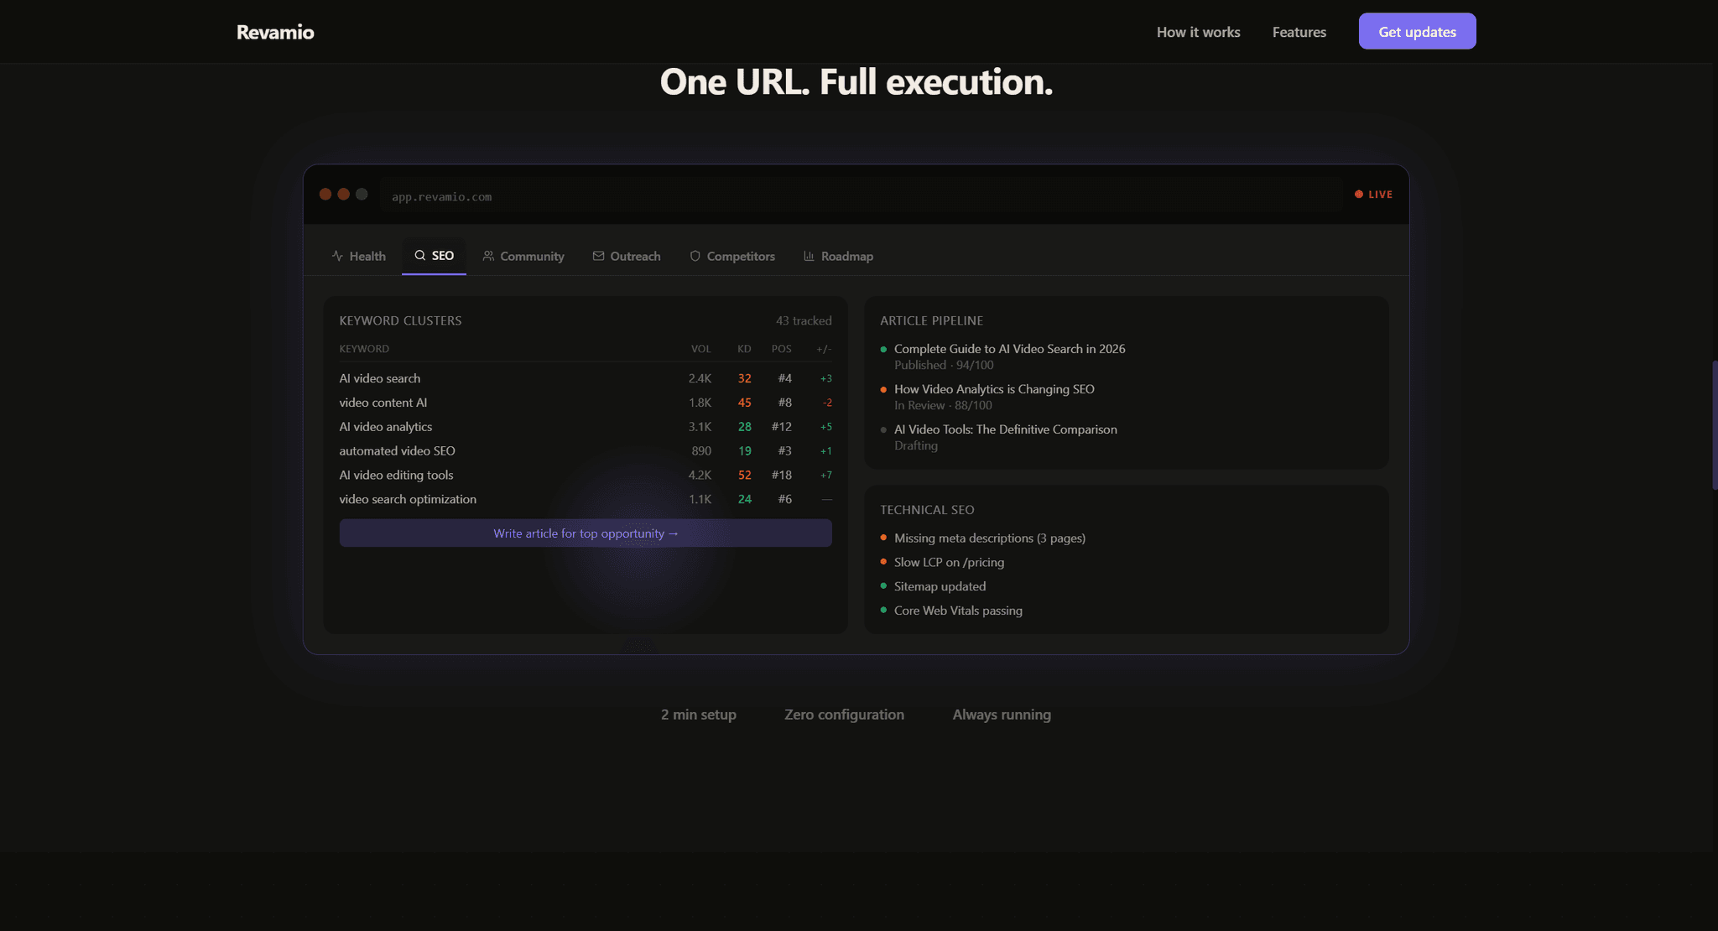
Task: Click the KEYWORD column header
Action: [364, 349]
